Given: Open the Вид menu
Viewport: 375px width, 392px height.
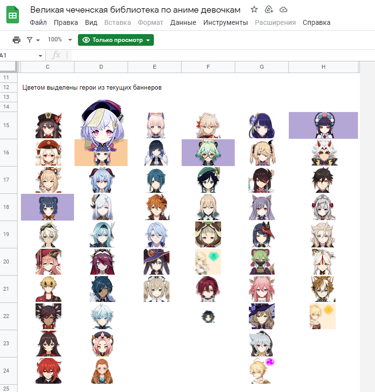Looking at the screenshot, I should pyautogui.click(x=91, y=22).
